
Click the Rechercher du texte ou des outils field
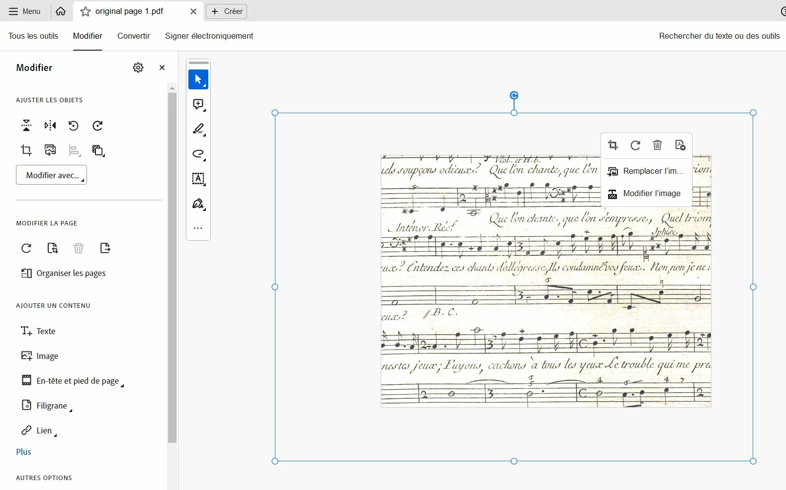(719, 36)
